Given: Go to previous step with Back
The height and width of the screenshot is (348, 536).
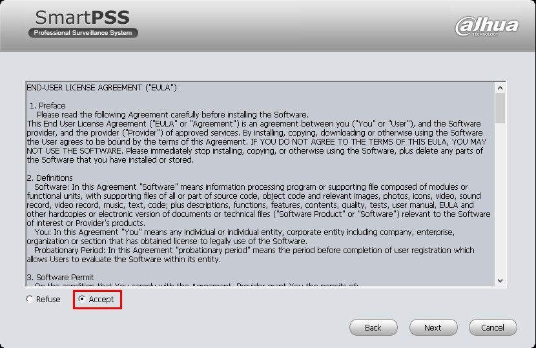Looking at the screenshot, I should [x=373, y=327].
